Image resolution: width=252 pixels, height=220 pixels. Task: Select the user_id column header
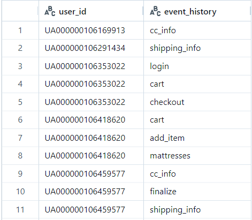[x=91, y=11]
